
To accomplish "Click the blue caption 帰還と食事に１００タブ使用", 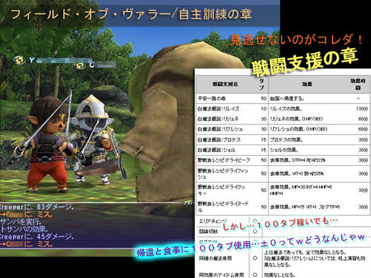I will pyautogui.click(x=194, y=249).
